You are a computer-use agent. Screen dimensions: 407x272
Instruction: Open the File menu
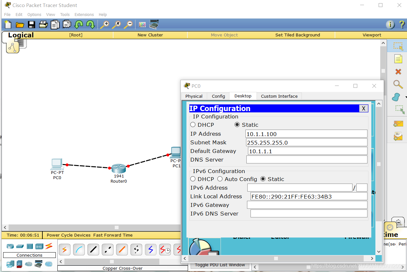click(x=7, y=15)
